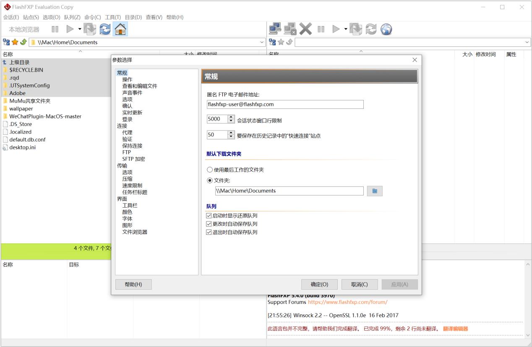532x347 pixels.
Task: Increase the 会话状态窗口行限制 spinner value
Action: (231, 117)
